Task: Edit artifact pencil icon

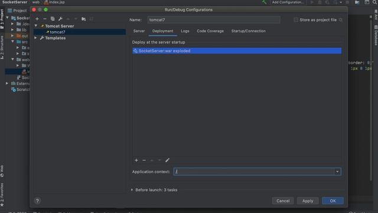Action: (167, 160)
